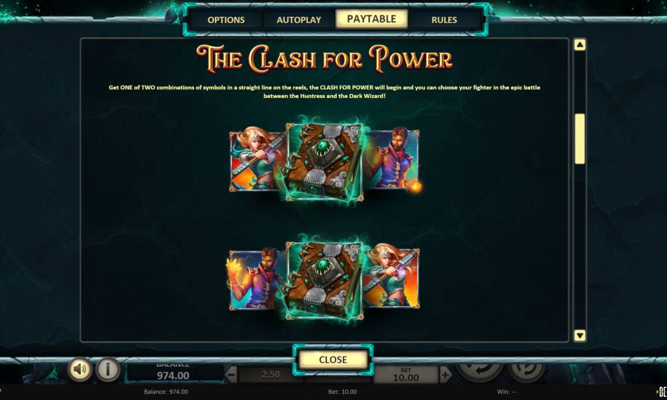Screen dimensions: 667x400
Task: Mute sound with the speaker icon
Action: 79,369
